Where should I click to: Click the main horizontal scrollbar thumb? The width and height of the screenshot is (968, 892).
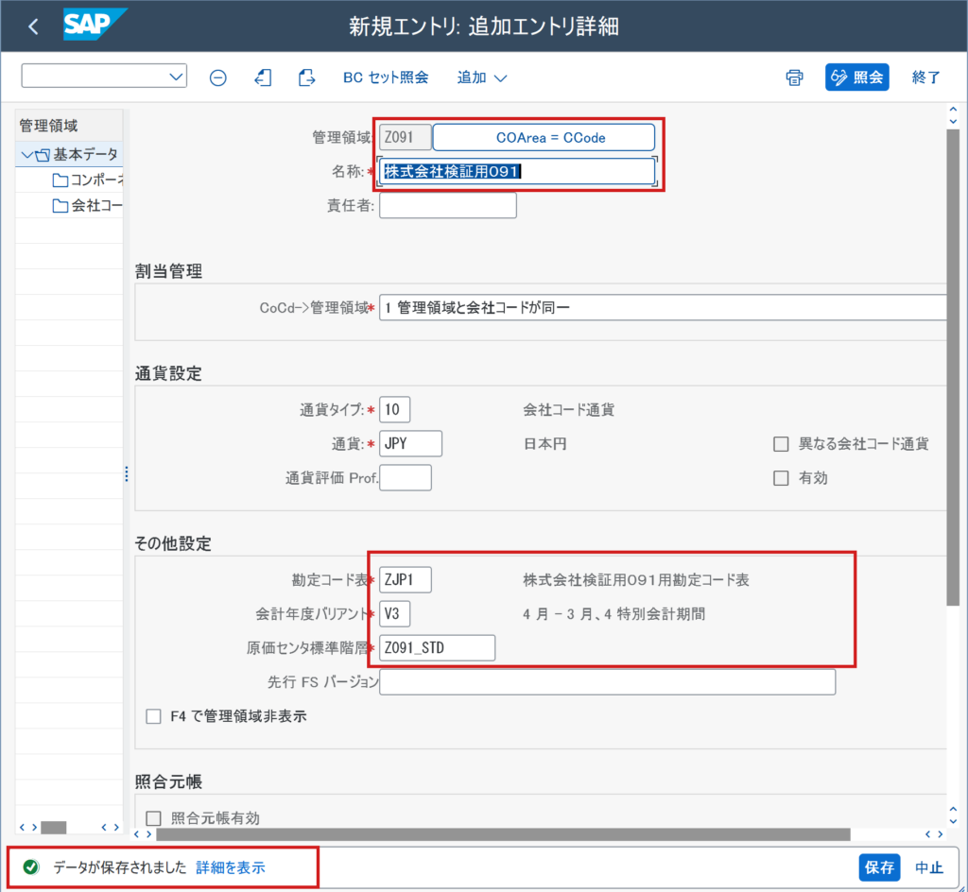[x=503, y=834]
